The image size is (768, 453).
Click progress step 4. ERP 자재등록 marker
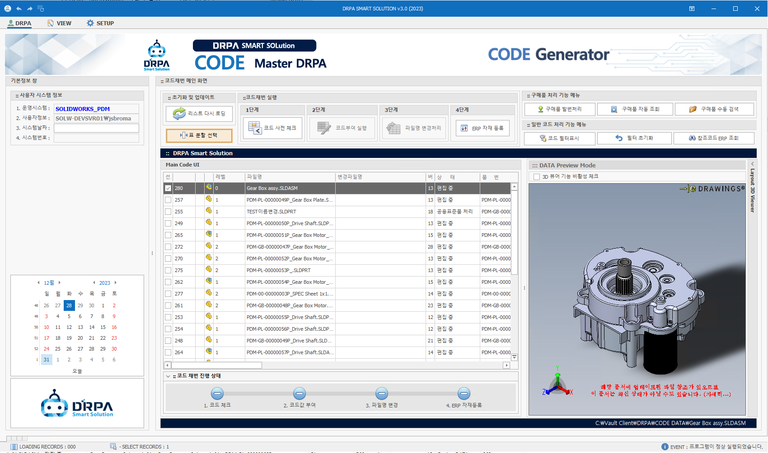[464, 393]
